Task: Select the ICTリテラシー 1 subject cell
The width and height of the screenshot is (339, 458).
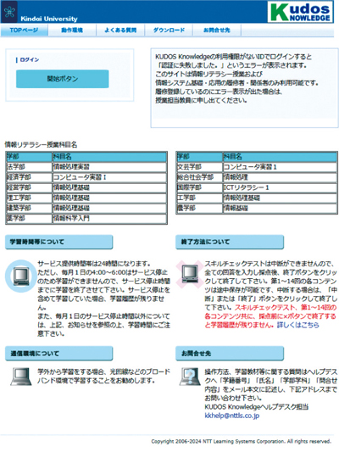Action: (x=280, y=187)
